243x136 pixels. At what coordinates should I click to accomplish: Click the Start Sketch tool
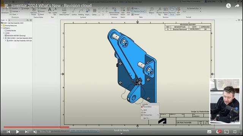pos(123,11)
